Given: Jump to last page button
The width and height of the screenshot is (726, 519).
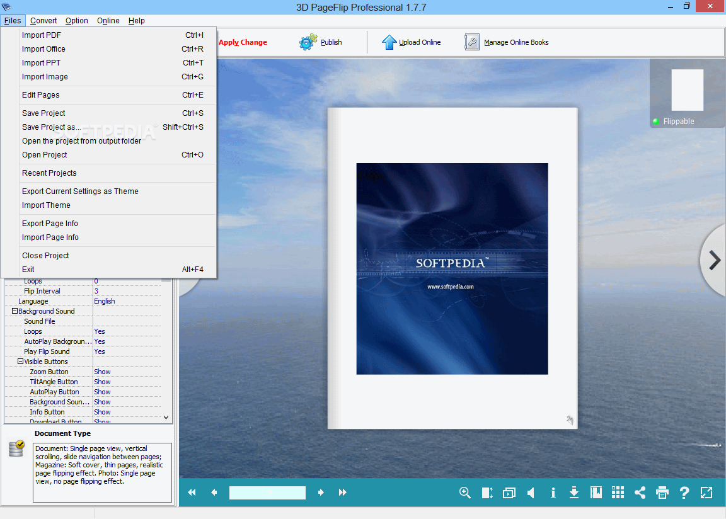Looking at the screenshot, I should point(343,493).
